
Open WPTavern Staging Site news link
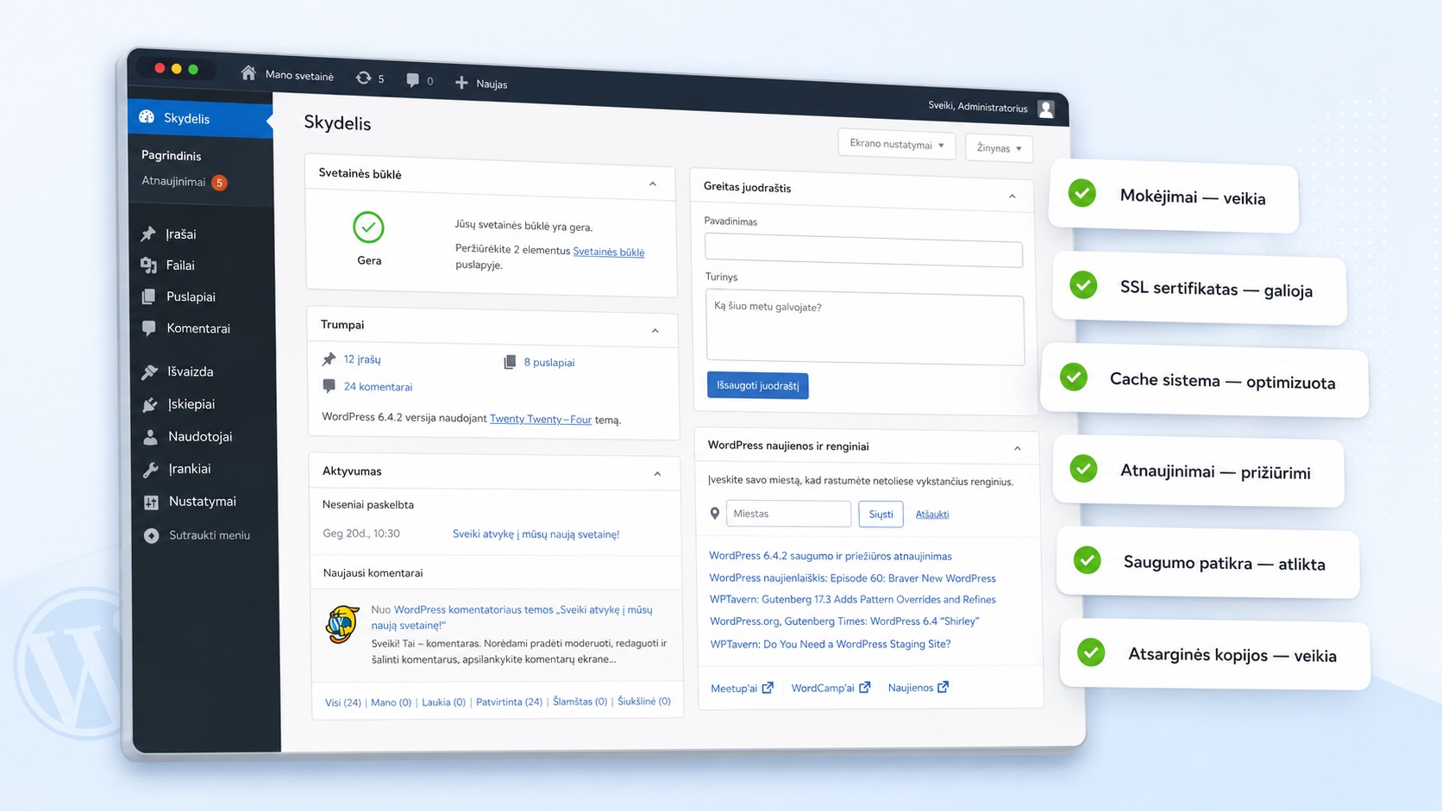[x=831, y=644]
